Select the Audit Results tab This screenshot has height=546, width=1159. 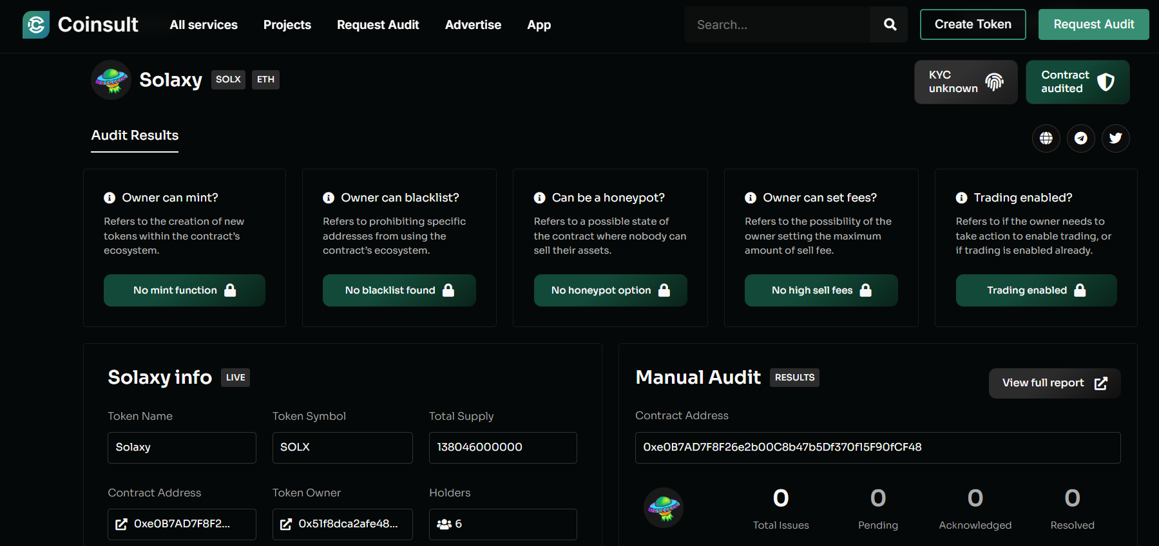(x=135, y=136)
